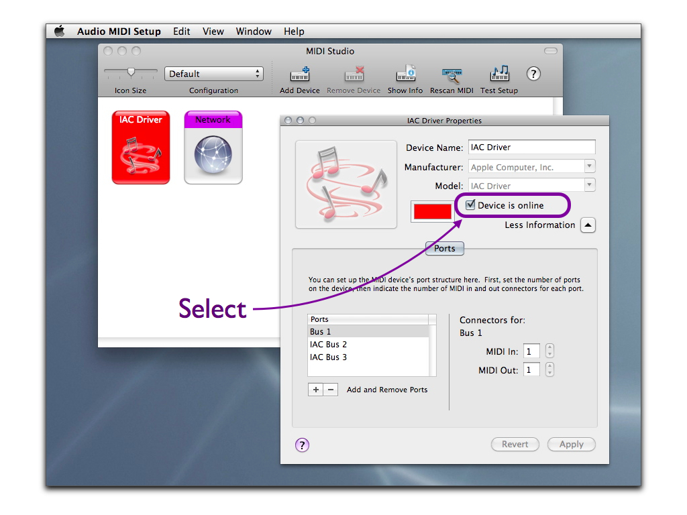Open the Edit menu
Viewport: 687px width, 515px height.
coord(181,32)
